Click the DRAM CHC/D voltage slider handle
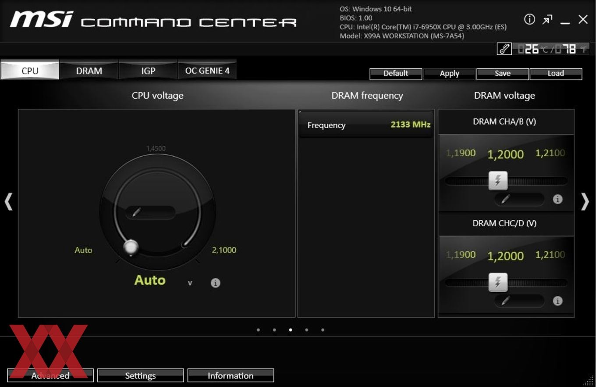596x387 pixels. (x=498, y=283)
